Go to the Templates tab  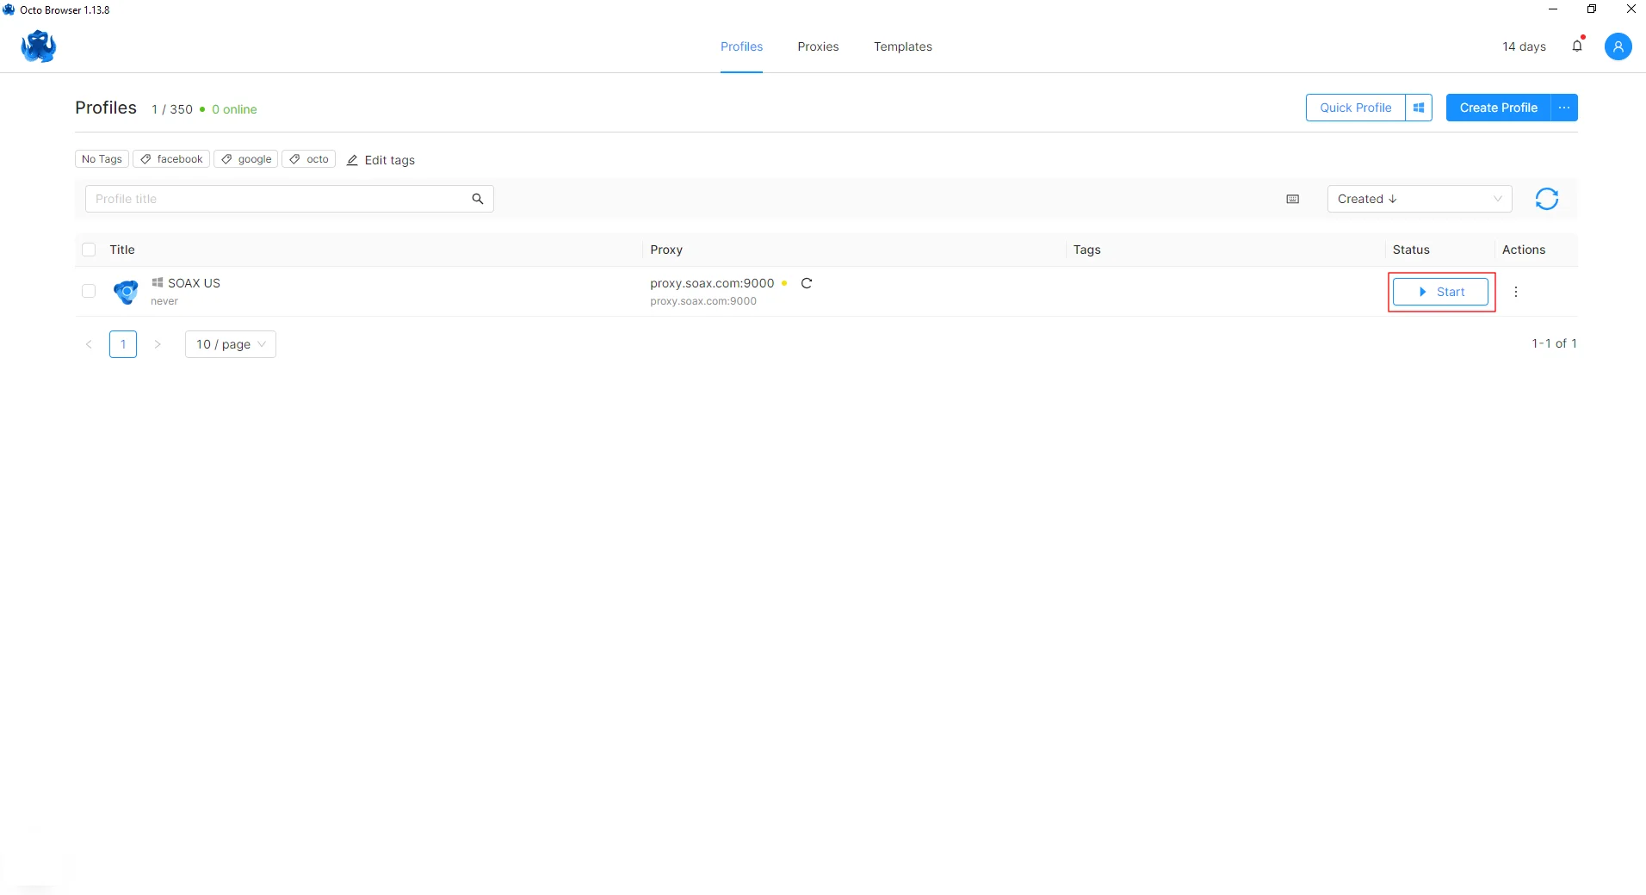[902, 46]
